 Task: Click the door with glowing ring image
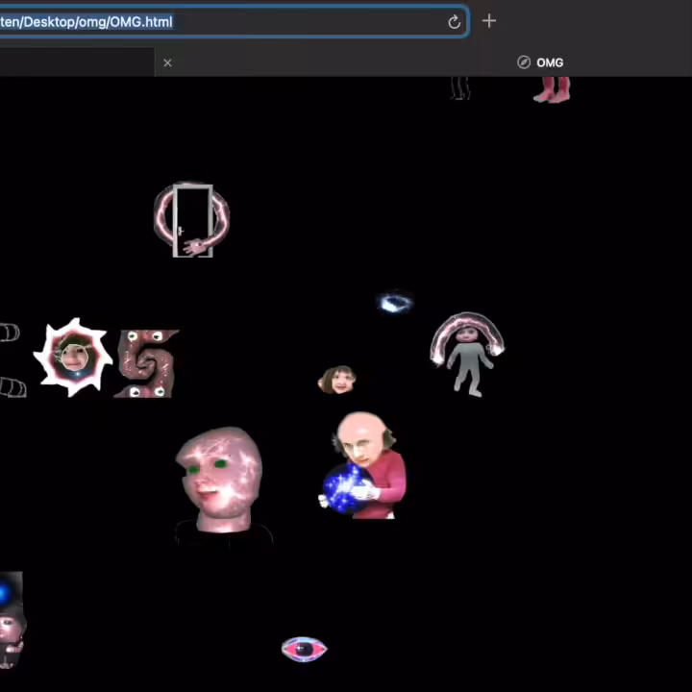click(x=191, y=220)
